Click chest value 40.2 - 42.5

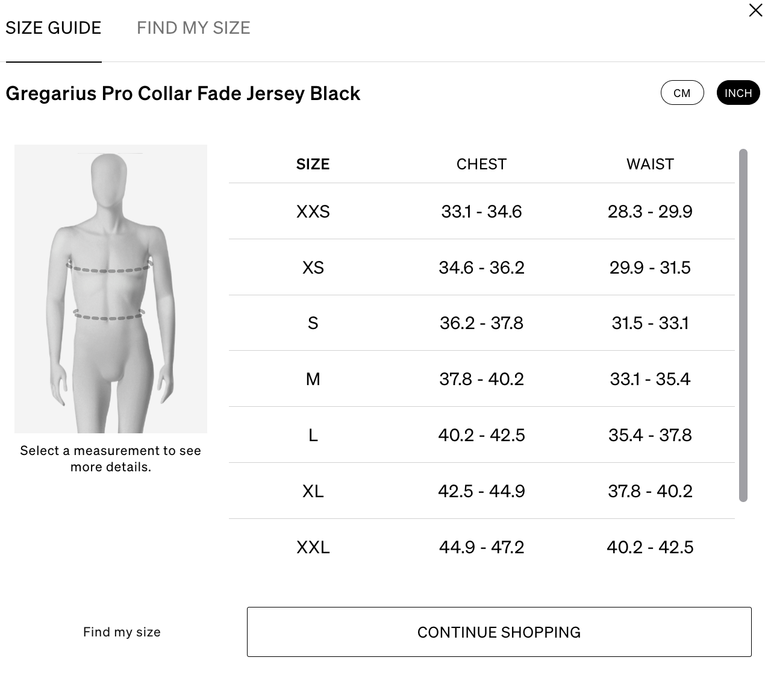tap(481, 435)
